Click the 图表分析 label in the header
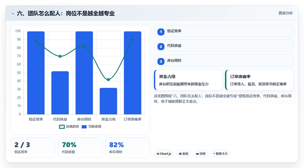 (x=286, y=13)
